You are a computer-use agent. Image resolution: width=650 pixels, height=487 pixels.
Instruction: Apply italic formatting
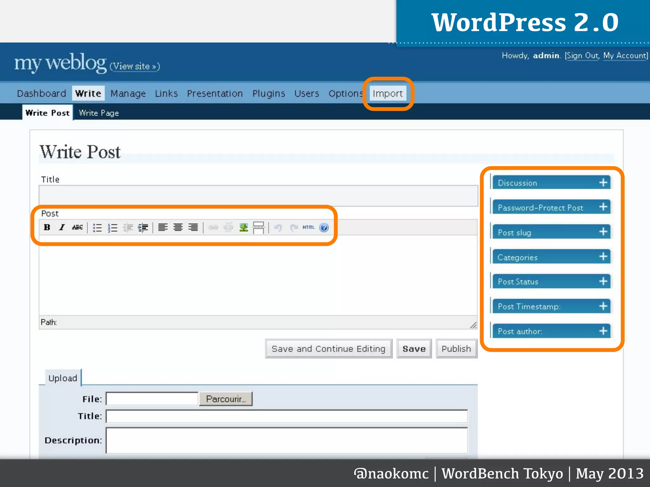point(62,227)
